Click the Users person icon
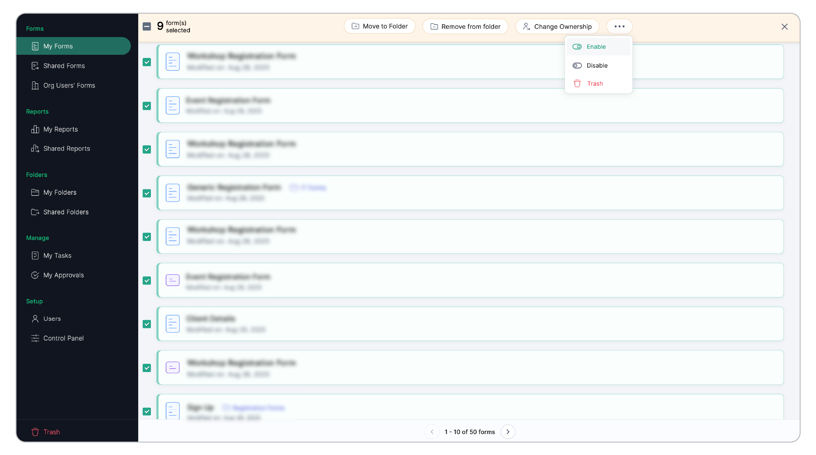 (35, 319)
